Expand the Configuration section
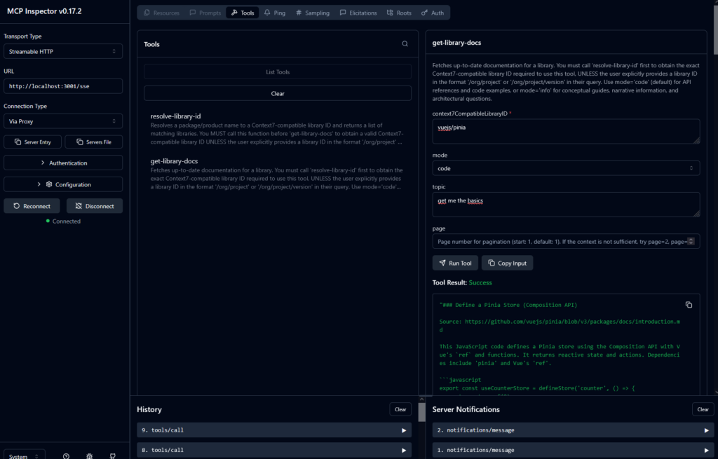The width and height of the screenshot is (718, 459). [x=63, y=185]
